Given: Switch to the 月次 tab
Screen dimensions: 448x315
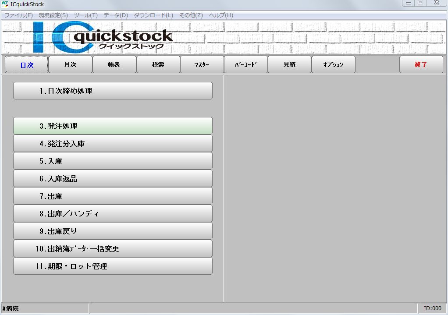Looking at the screenshot, I should point(71,64).
